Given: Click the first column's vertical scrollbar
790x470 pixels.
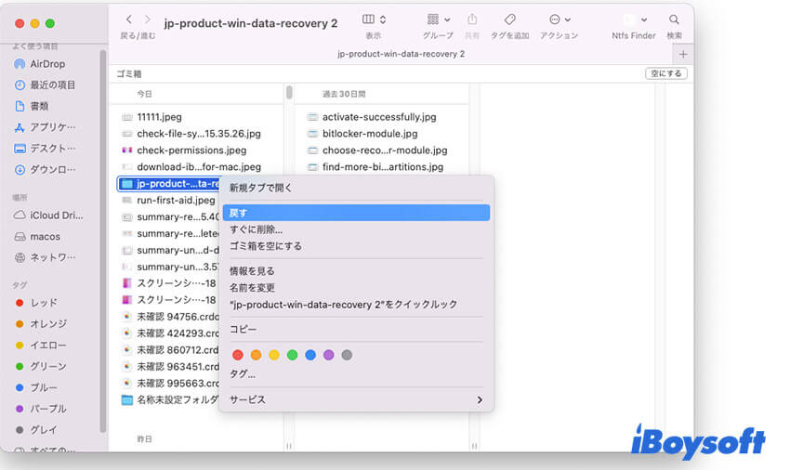Looking at the screenshot, I should [289, 93].
